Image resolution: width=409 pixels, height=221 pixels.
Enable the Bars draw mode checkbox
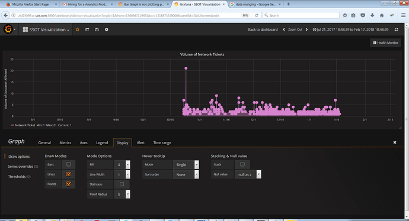[x=68, y=164]
